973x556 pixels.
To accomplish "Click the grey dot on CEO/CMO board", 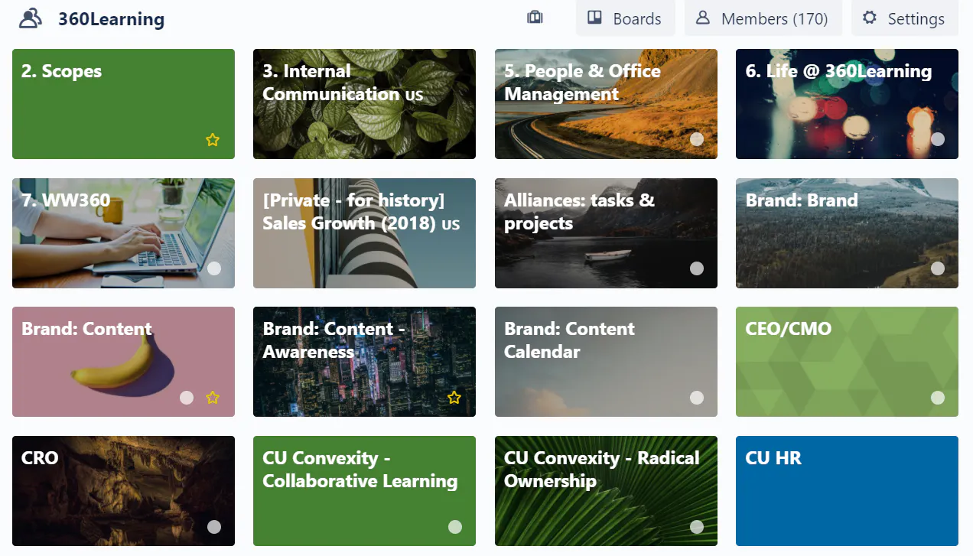I will (938, 398).
